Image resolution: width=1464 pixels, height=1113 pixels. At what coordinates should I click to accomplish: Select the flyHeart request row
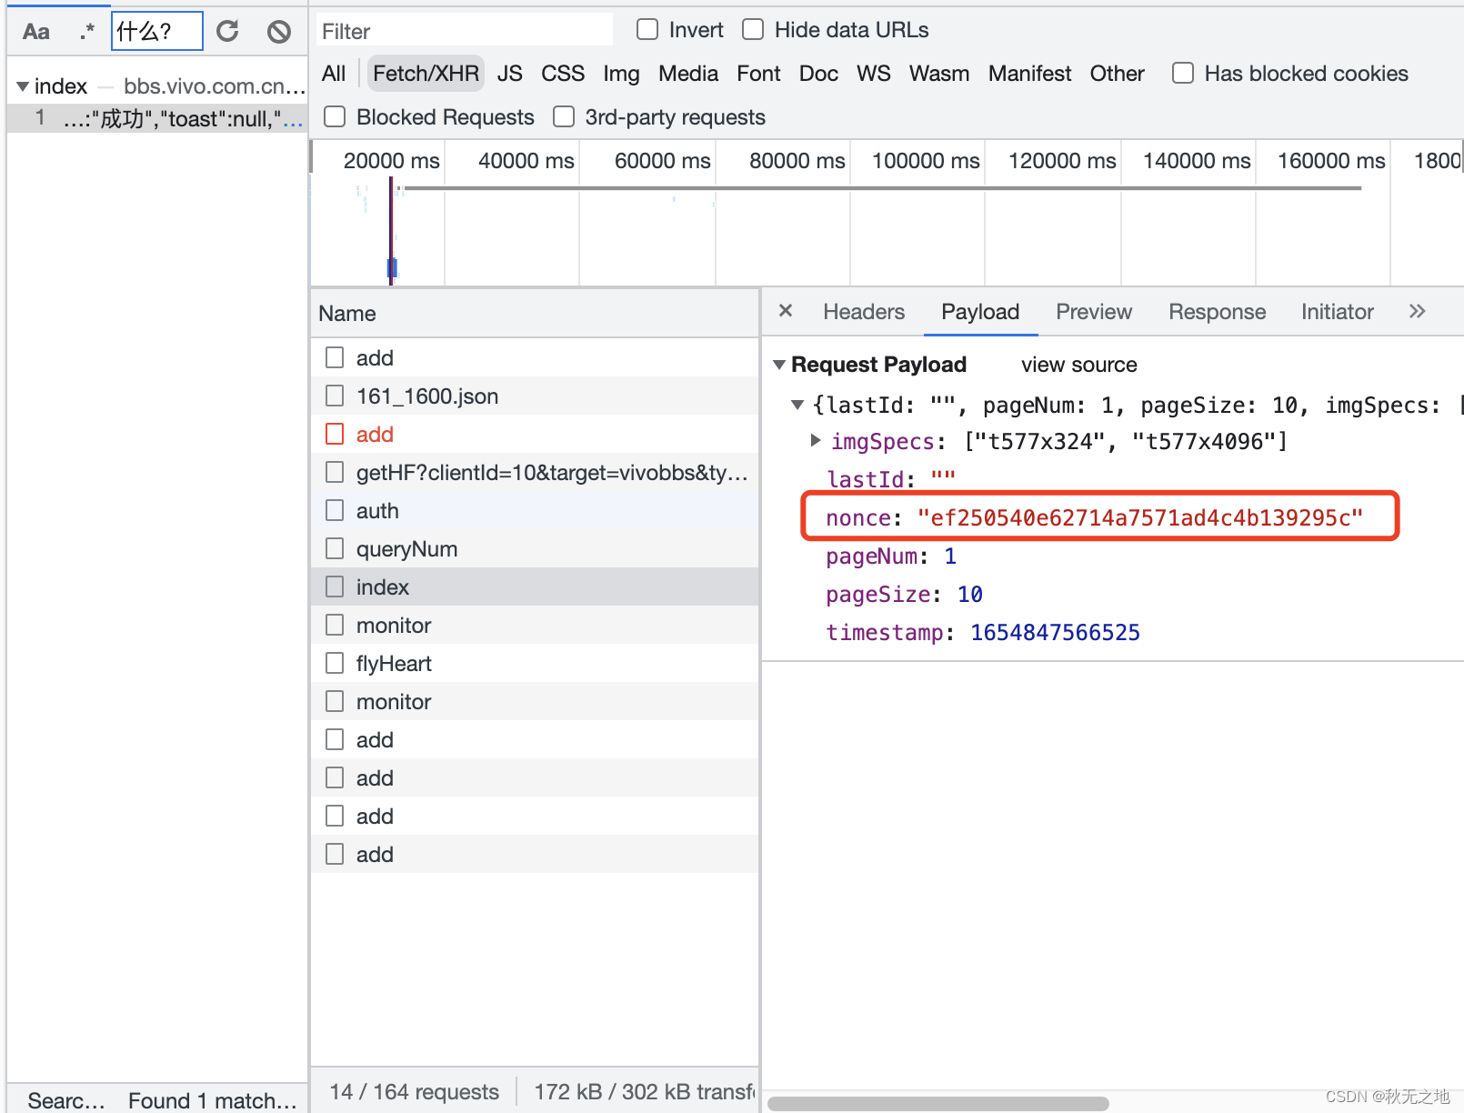(x=535, y=663)
